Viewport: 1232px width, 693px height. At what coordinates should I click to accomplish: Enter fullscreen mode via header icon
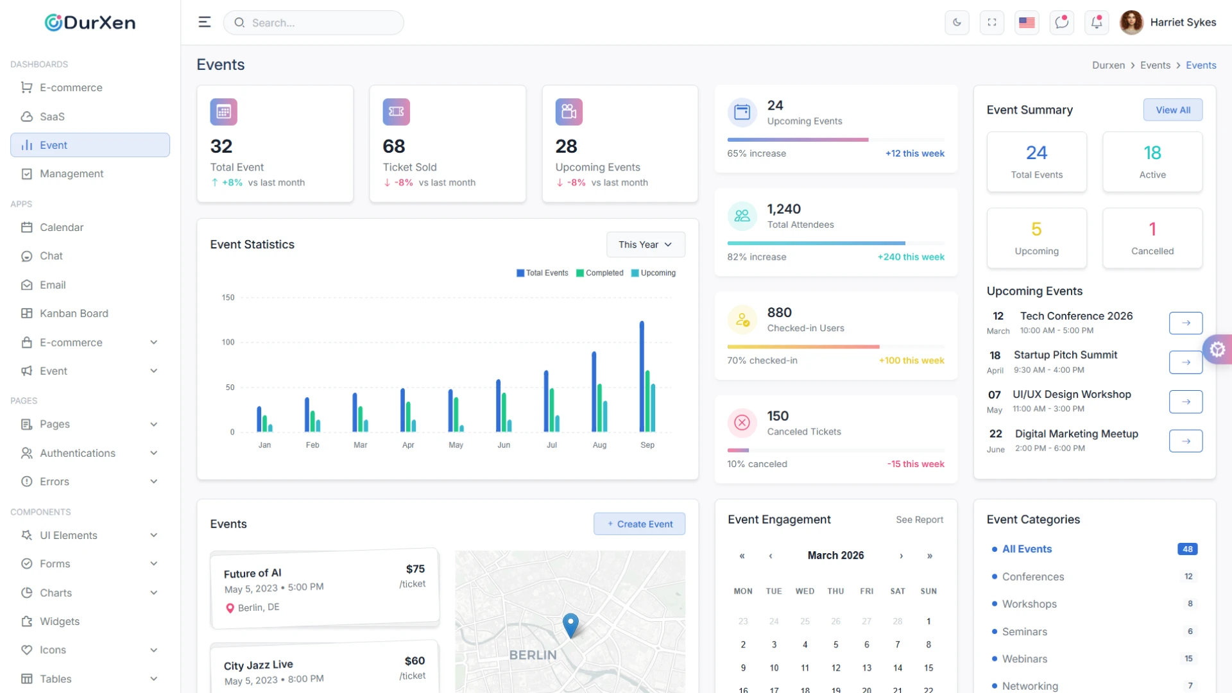coord(992,22)
